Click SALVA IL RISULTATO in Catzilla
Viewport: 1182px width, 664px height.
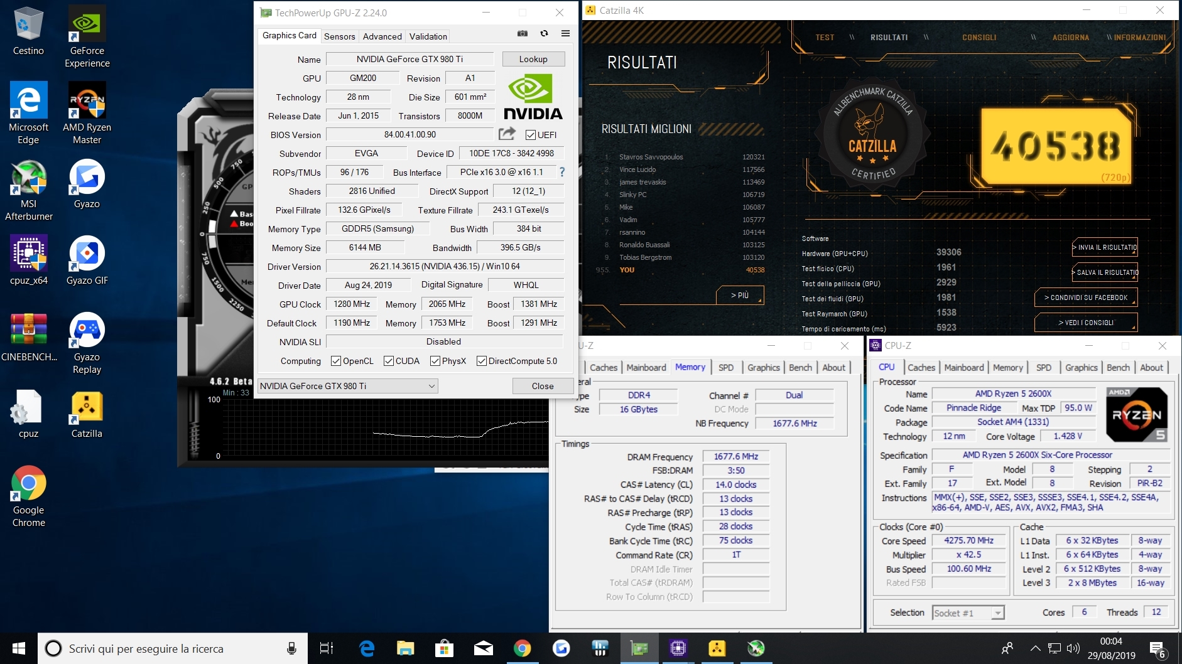coord(1105,272)
